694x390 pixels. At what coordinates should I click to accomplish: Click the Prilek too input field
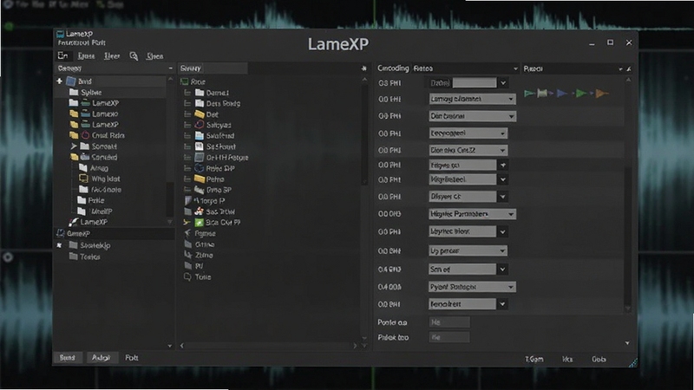click(x=449, y=337)
